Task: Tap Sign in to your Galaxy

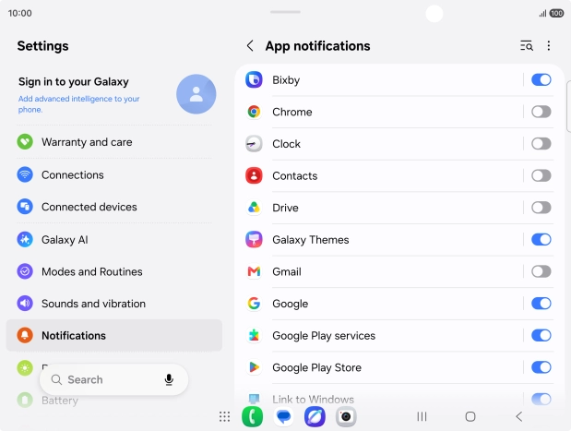Action: point(74,81)
